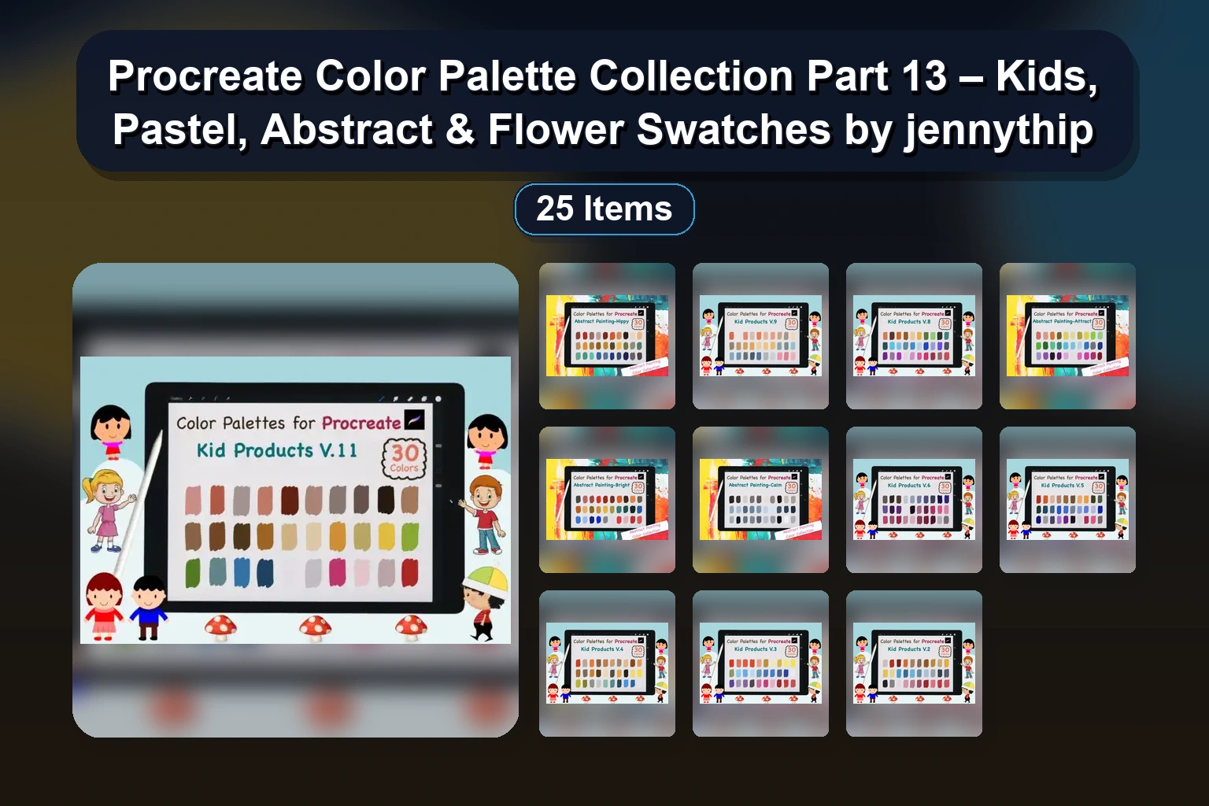Viewport: 1209px width, 806px height.
Task: View the Kid Products V.2 thumbnail
Action: [x=914, y=664]
